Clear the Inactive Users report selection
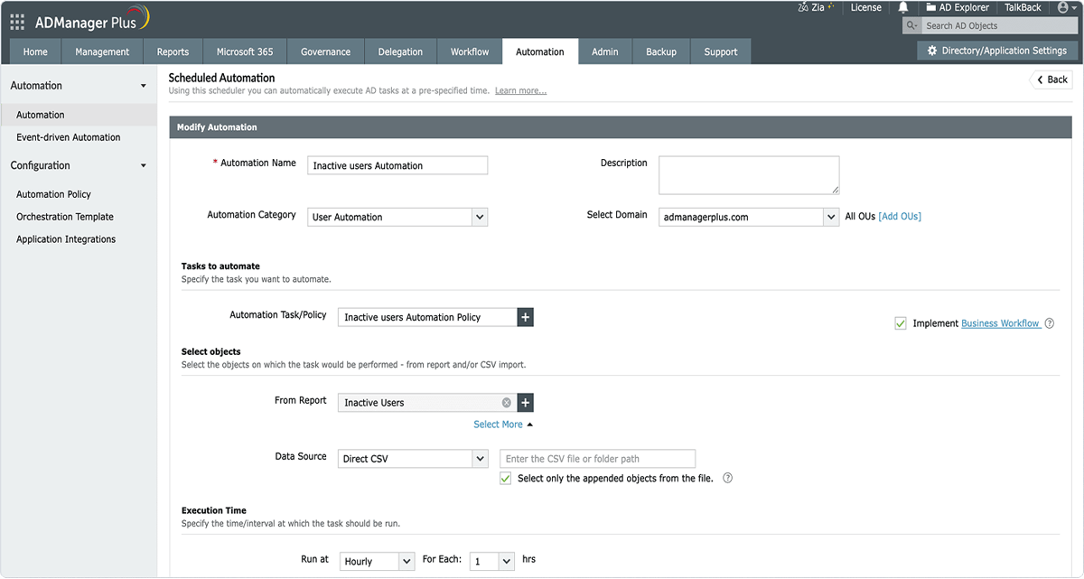Viewport: 1084px width, 579px height. click(x=506, y=403)
